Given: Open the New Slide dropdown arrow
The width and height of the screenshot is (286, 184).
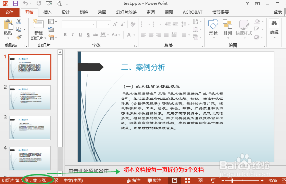Looking at the screenshot, I should 45,38.
